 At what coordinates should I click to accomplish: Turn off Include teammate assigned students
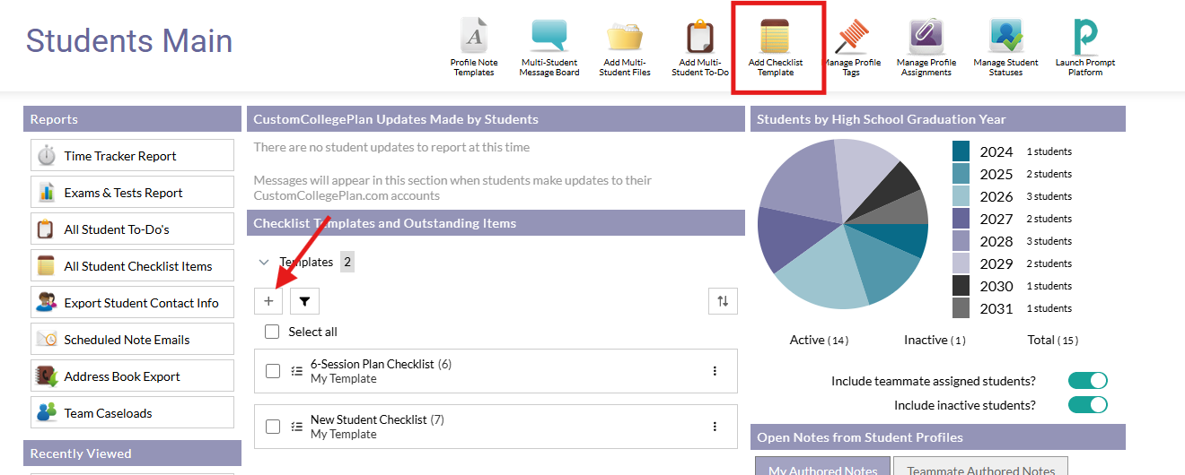tap(1087, 381)
